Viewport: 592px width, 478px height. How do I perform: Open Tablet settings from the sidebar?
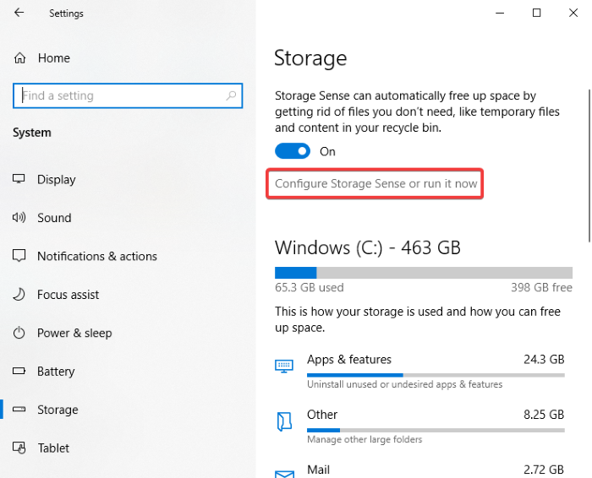[53, 448]
